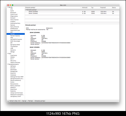Select Panele preferencji in the sidebar
The image size is (126, 116).
pos(16,80)
